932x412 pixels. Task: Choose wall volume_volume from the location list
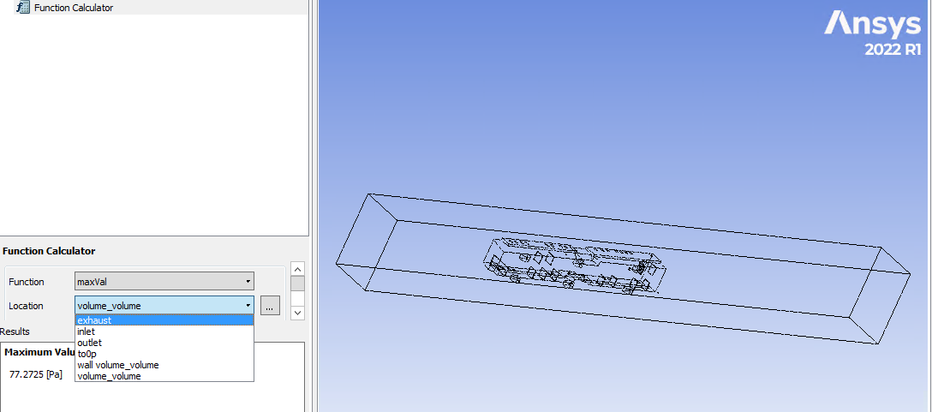tap(164, 364)
